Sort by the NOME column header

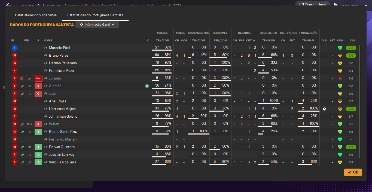click(x=48, y=41)
